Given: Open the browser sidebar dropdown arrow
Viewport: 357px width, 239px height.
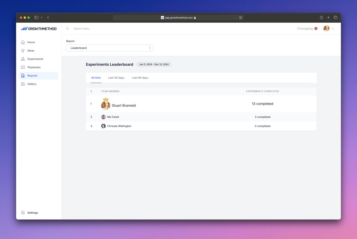Looking at the screenshot, I should pos(42,18).
